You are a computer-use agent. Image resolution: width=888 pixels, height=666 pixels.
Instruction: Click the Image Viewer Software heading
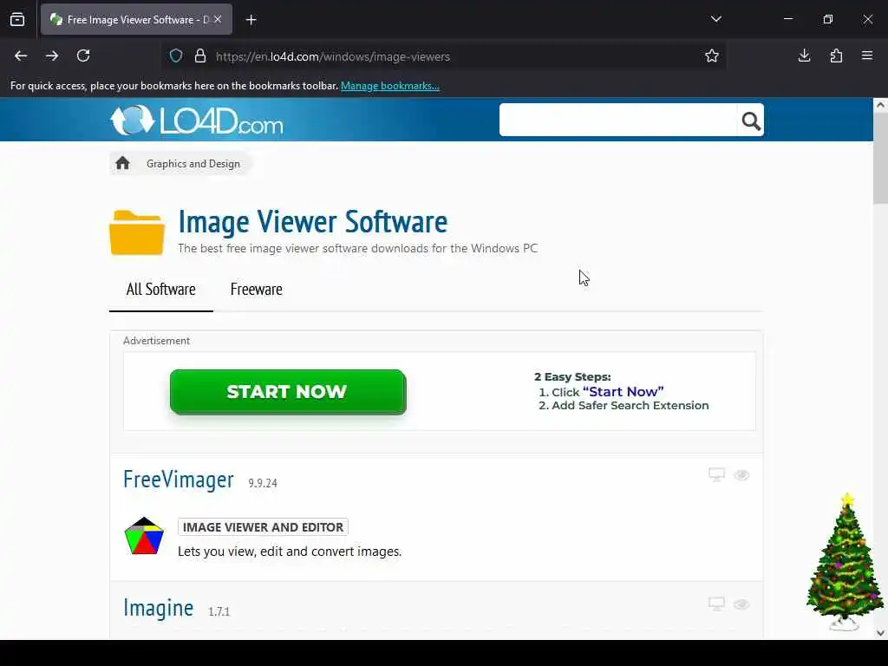coord(312,221)
